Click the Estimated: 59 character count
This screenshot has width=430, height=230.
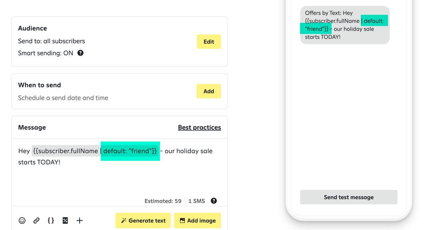click(x=163, y=201)
